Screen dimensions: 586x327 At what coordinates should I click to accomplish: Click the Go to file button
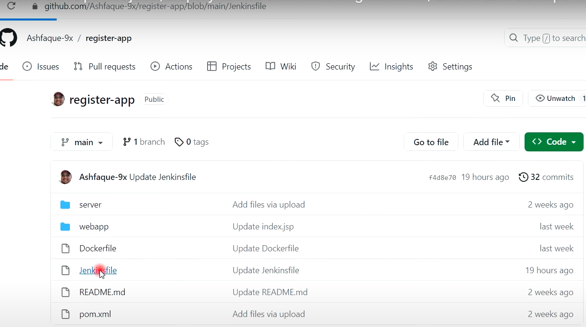431,142
